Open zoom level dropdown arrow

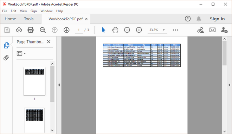click(x=164, y=30)
